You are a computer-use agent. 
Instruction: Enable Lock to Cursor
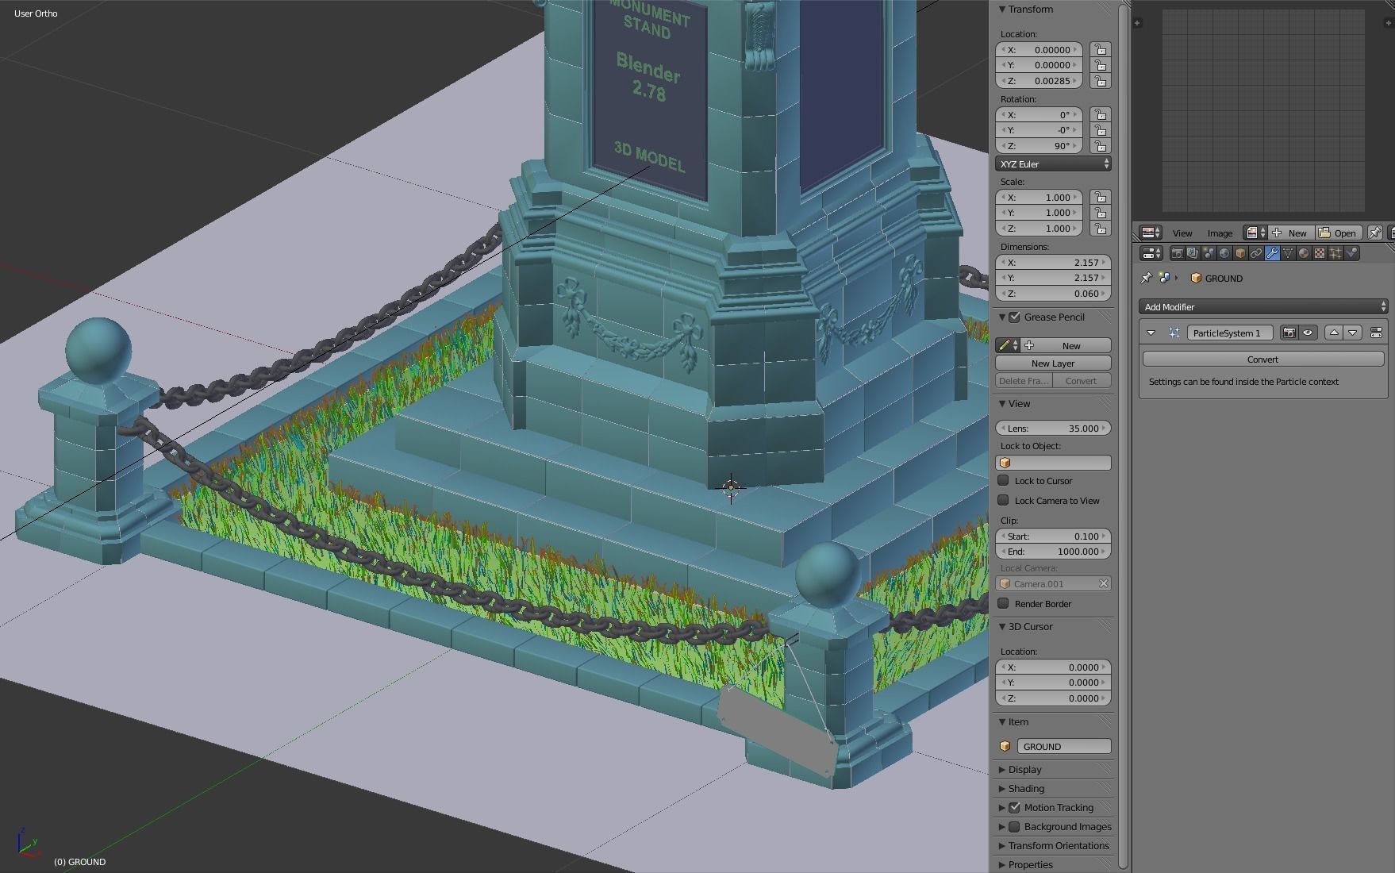coord(1003,480)
